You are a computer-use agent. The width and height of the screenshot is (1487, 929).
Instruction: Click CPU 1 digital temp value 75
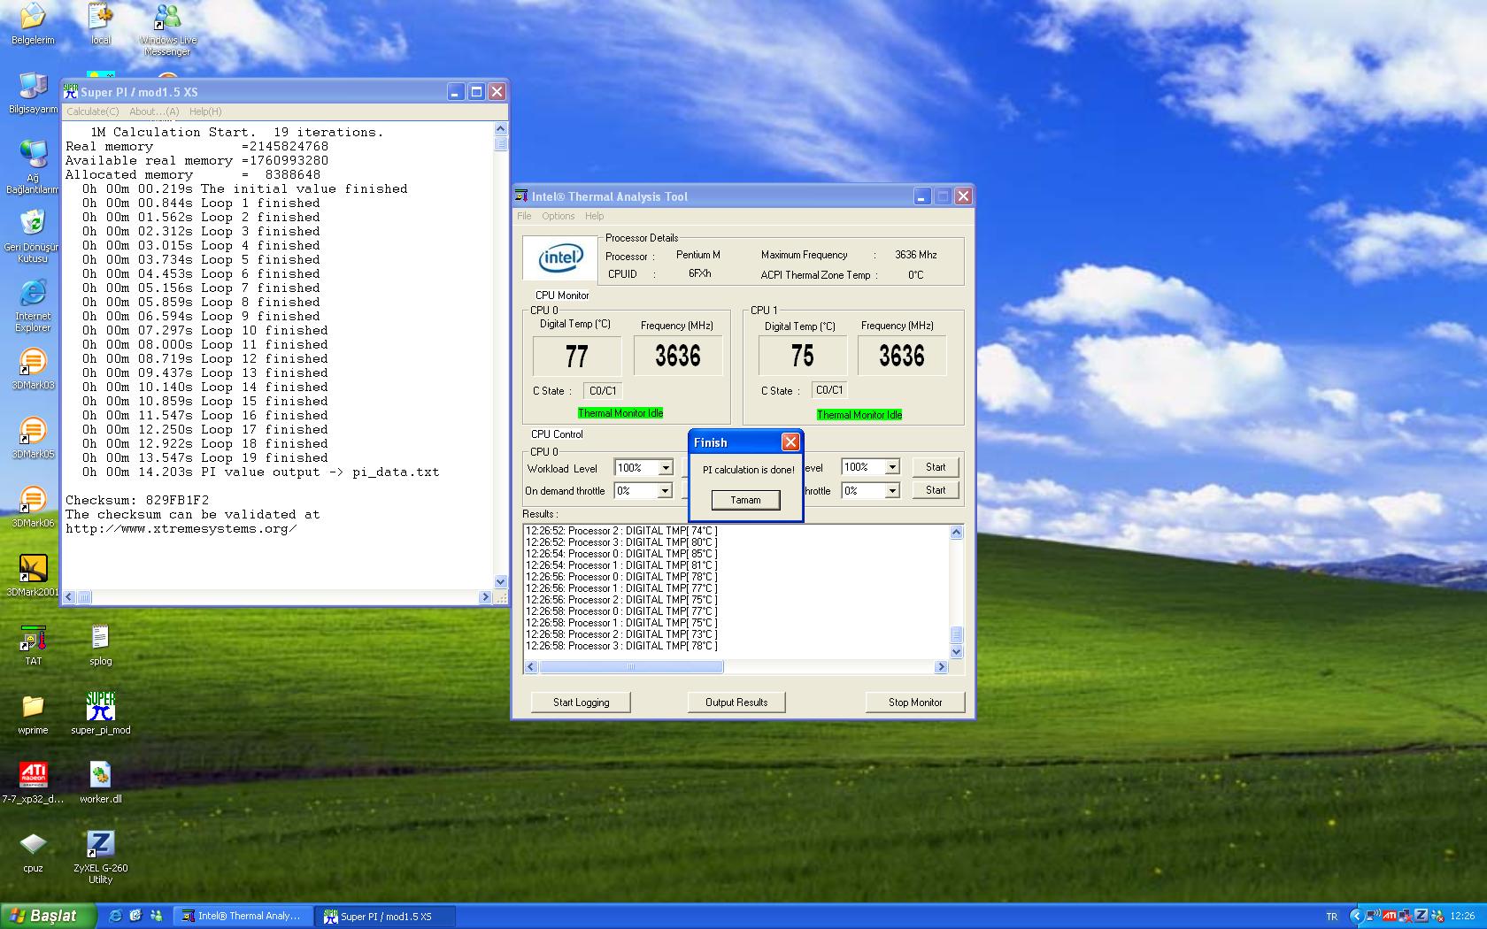[802, 356]
